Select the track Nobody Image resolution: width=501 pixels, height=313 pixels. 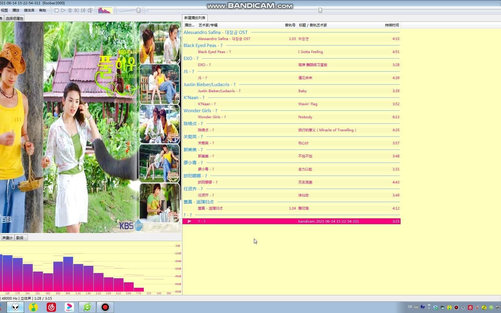point(291,117)
